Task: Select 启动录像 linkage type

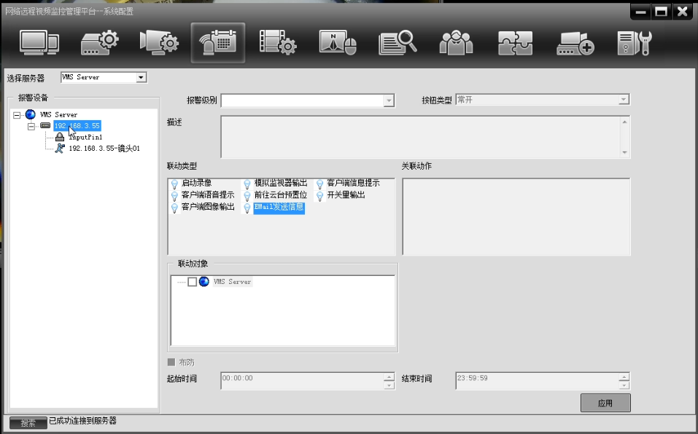Action: coord(196,184)
